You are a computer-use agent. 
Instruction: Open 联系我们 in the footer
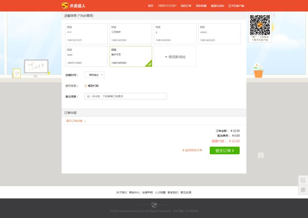point(173,192)
